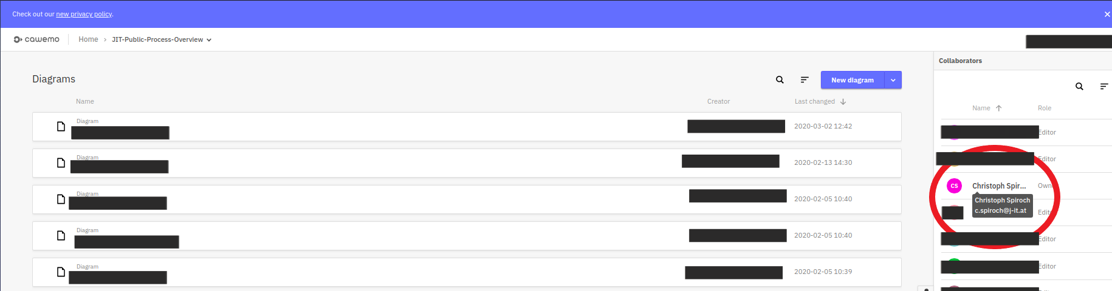Open the collaborators sort icon
This screenshot has height=291, width=1112.
click(1104, 87)
